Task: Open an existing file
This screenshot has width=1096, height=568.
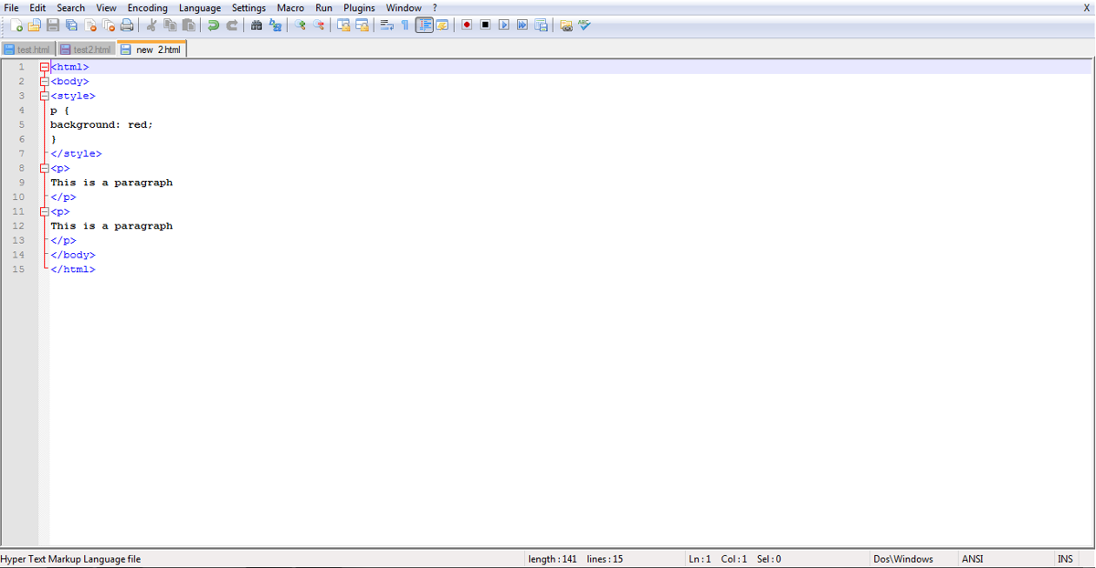Action: pyautogui.click(x=35, y=25)
